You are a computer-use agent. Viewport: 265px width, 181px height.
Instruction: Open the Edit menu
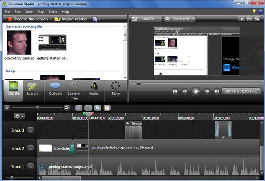[x=17, y=12]
